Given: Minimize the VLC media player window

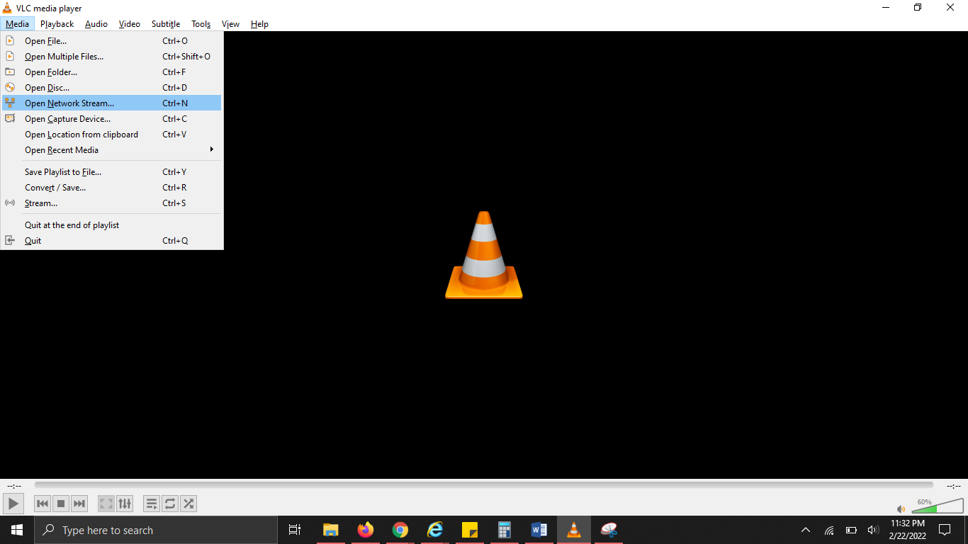Looking at the screenshot, I should (x=886, y=8).
